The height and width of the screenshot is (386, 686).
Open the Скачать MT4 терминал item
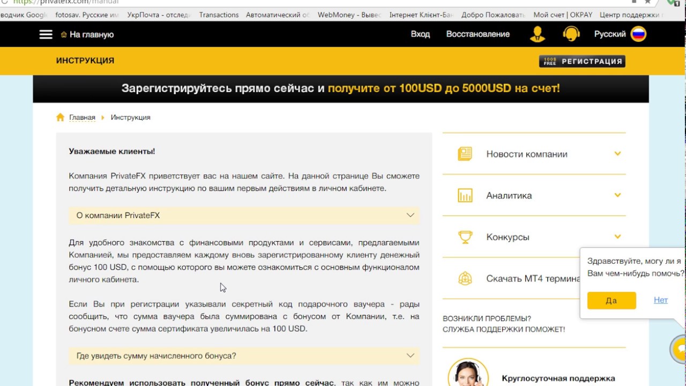coord(534,278)
